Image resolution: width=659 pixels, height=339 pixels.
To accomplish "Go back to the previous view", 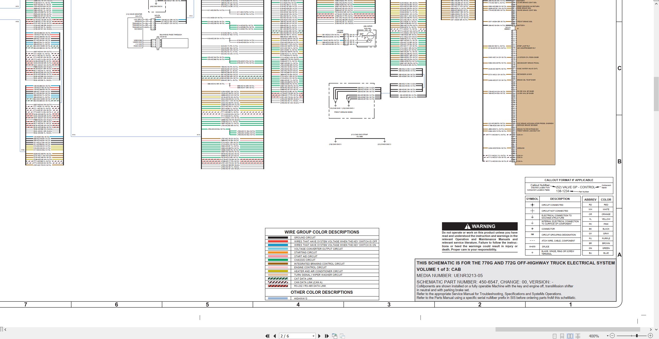I will pos(335,336).
